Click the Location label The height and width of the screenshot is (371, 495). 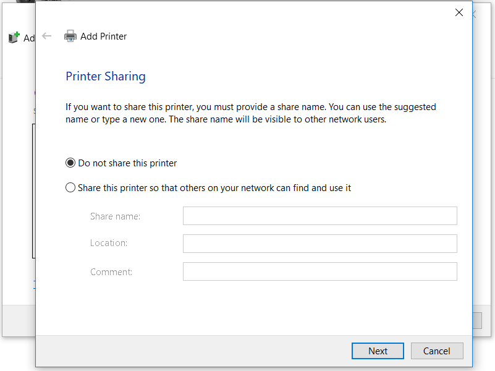click(x=108, y=242)
